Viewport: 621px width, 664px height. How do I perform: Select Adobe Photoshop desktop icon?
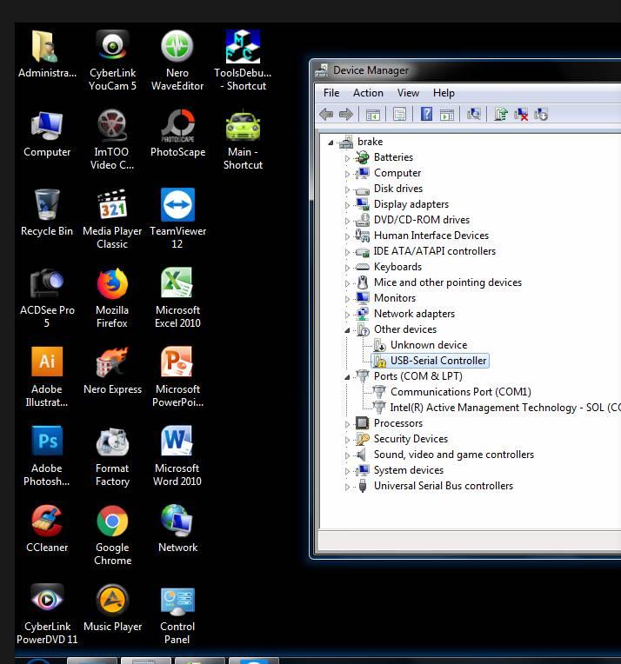coord(47,456)
